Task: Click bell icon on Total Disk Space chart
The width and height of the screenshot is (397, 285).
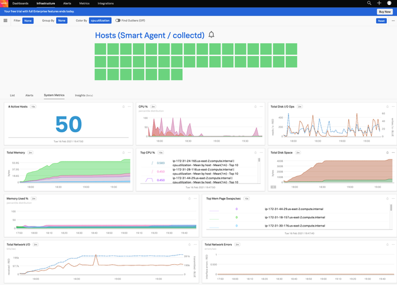Action: click(388, 152)
